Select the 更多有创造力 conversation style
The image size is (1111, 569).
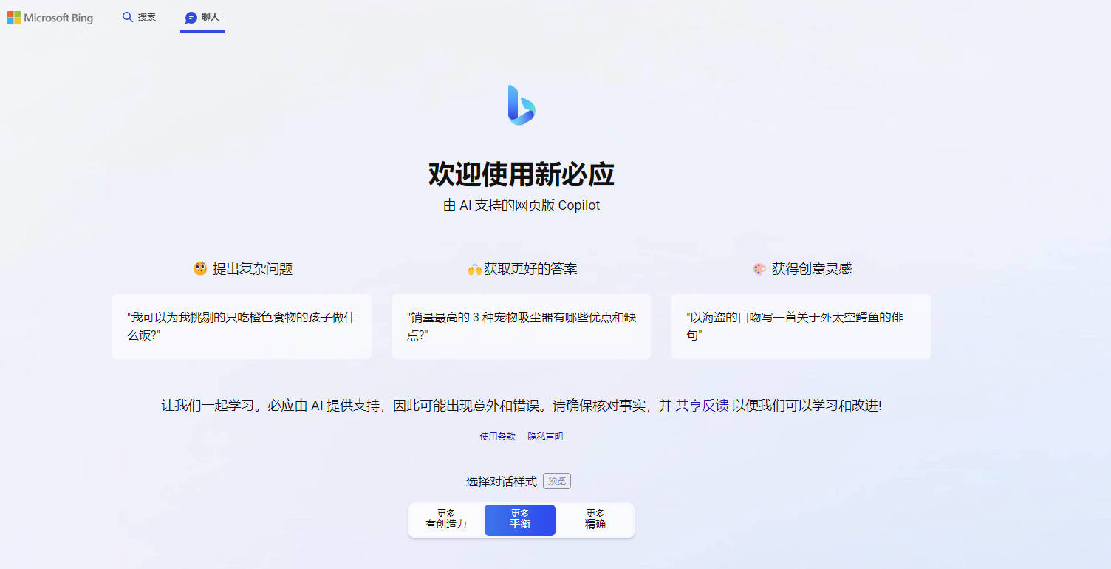click(x=446, y=519)
